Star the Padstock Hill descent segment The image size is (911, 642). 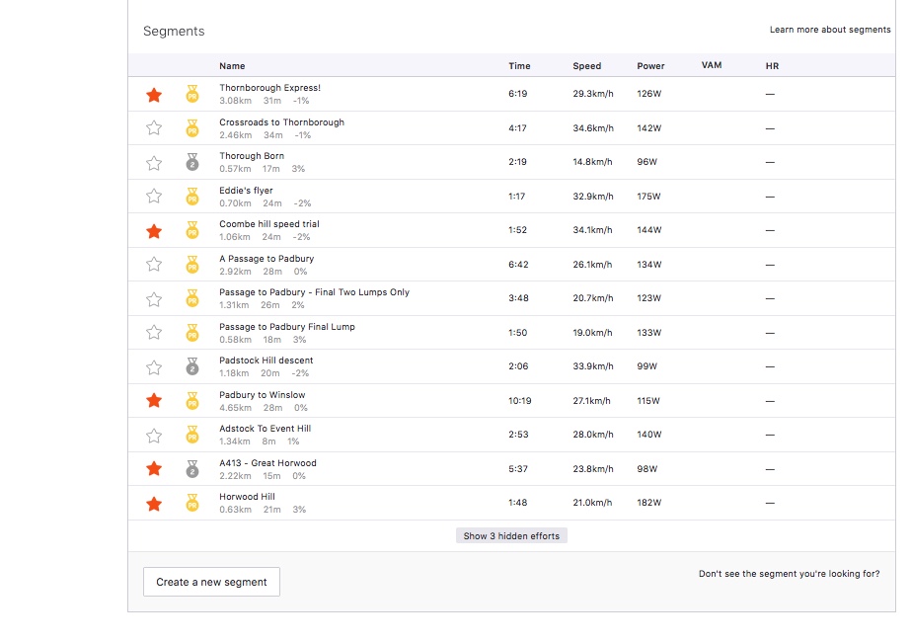click(154, 366)
